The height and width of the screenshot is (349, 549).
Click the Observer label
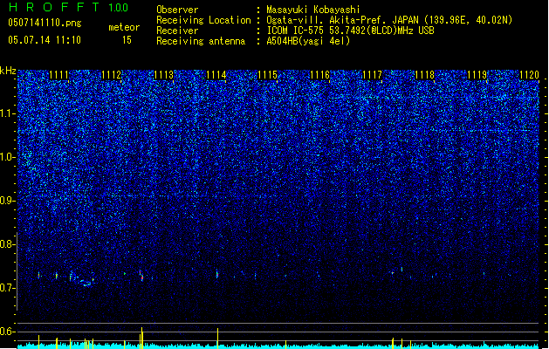[x=177, y=10]
